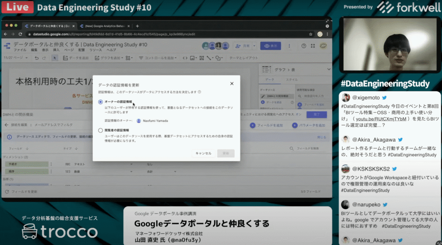This screenshot has width=442, height=245.
Task: Click the help icon beside the dialog description
Action: [199, 92]
